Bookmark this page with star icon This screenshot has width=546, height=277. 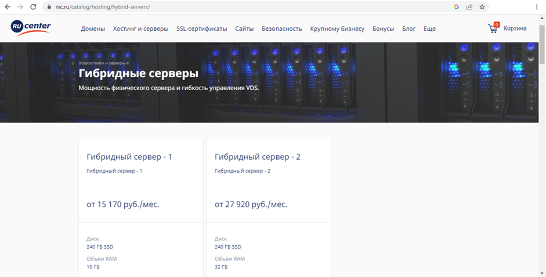pos(482,7)
